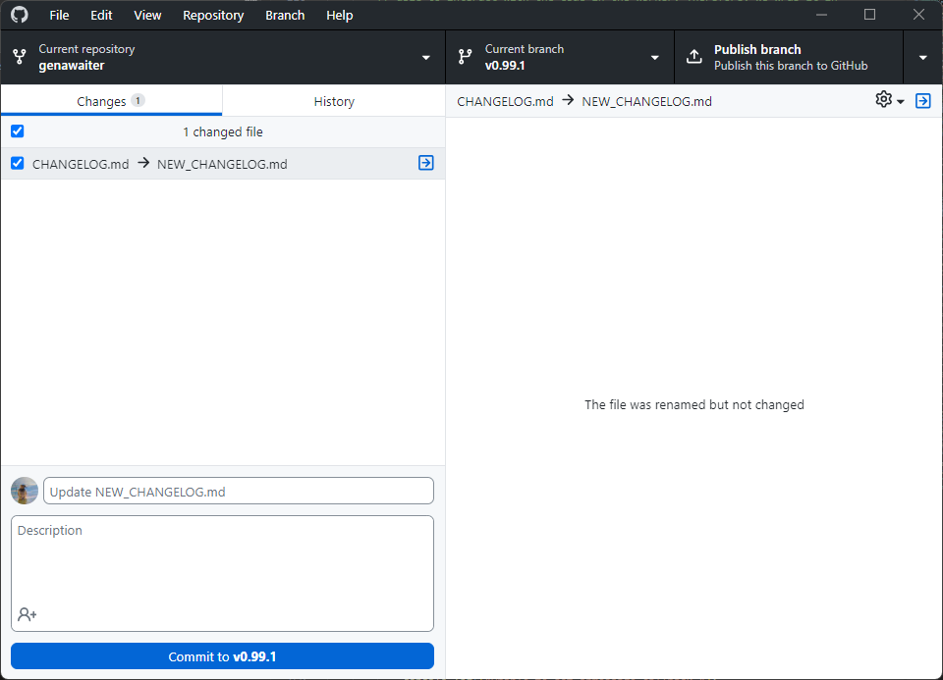Click the repository fork icon beside genawaiter
The width and height of the screenshot is (943, 680).
click(x=20, y=57)
